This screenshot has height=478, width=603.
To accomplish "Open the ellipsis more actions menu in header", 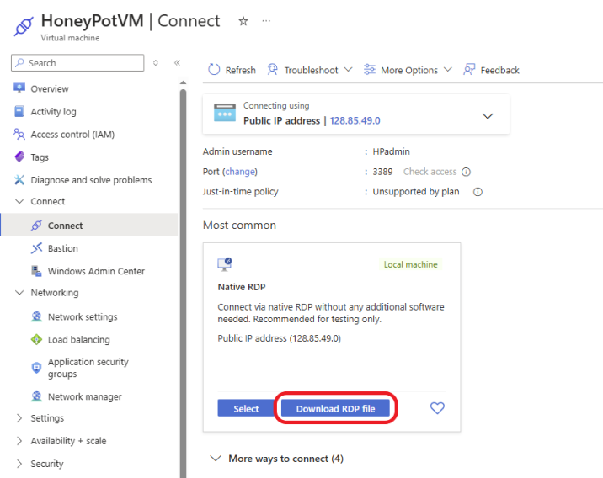I will pyautogui.click(x=266, y=21).
